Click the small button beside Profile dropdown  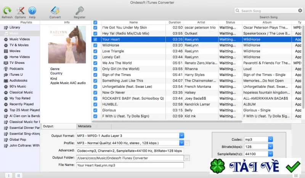point(187,143)
